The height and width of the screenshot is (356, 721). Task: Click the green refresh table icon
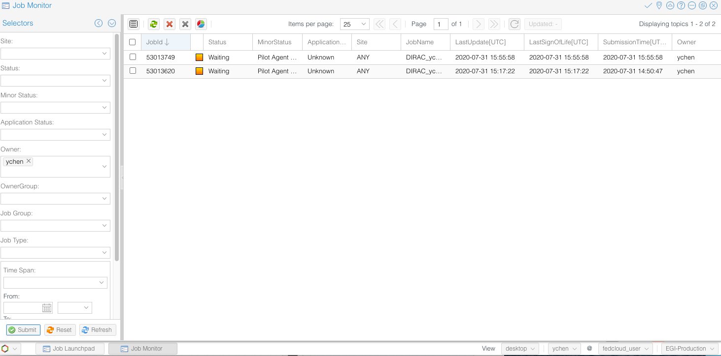[x=153, y=24]
